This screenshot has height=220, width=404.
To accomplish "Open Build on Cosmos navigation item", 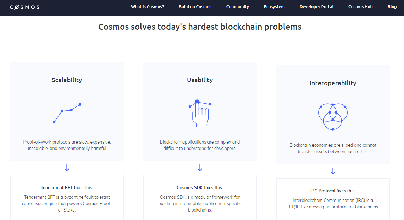I will (x=195, y=7).
